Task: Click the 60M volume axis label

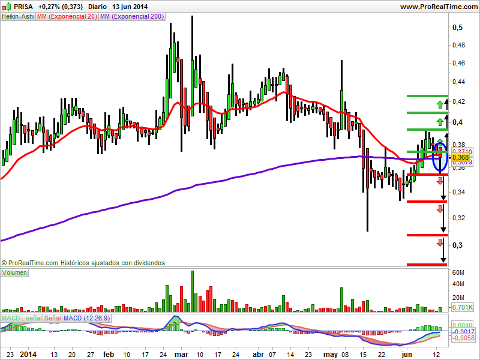Action: click(458, 272)
